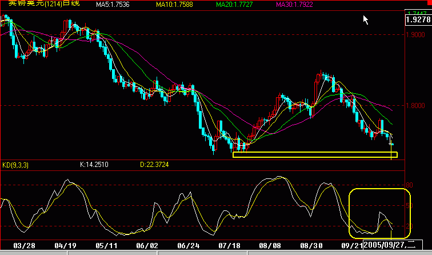Click the 08/08 date label
Viewport: 432px width, 255px height.
[x=270, y=245]
